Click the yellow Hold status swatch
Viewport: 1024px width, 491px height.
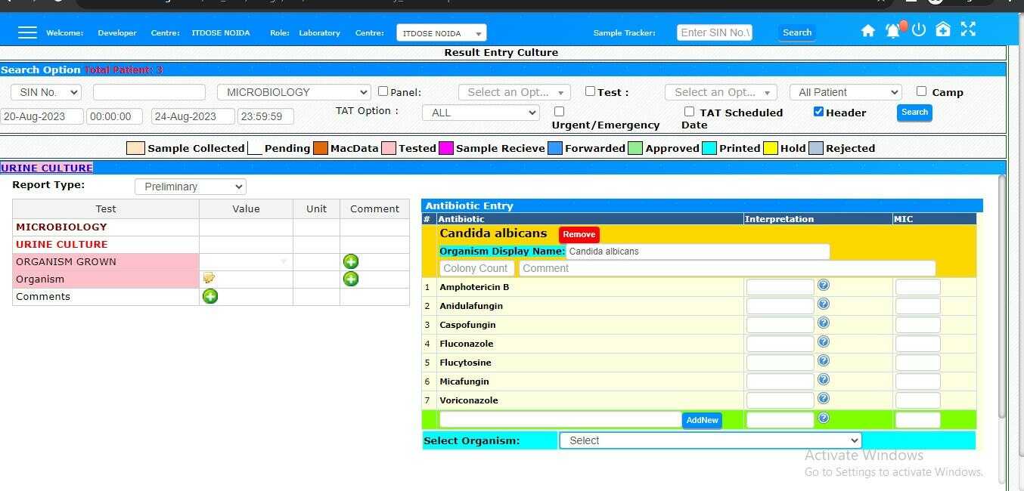click(769, 148)
